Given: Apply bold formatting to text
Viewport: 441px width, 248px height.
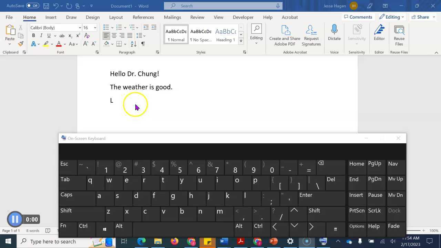Looking at the screenshot, I should pyautogui.click(x=33, y=35).
